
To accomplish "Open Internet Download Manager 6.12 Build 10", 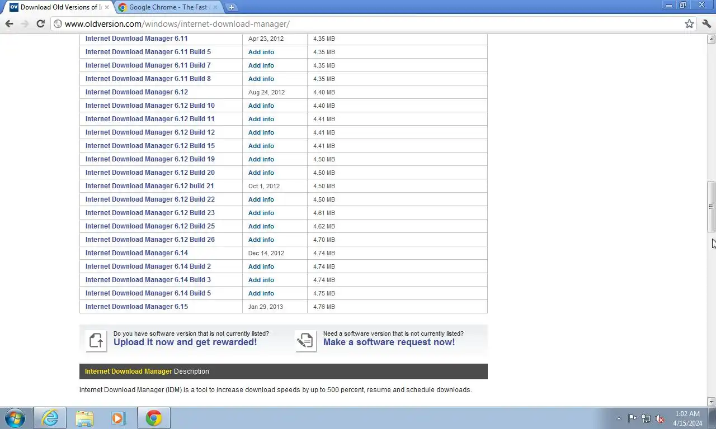I will 150,106.
